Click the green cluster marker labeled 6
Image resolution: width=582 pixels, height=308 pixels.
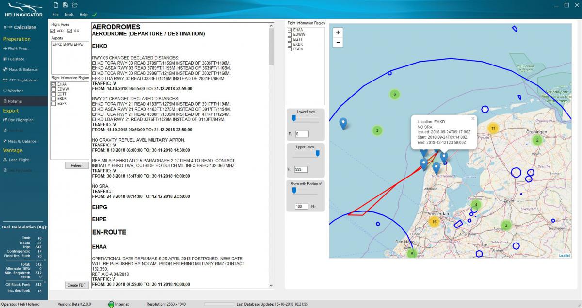point(395,94)
